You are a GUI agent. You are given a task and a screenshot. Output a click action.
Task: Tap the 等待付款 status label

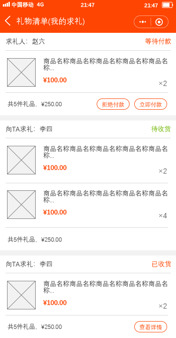158,41
